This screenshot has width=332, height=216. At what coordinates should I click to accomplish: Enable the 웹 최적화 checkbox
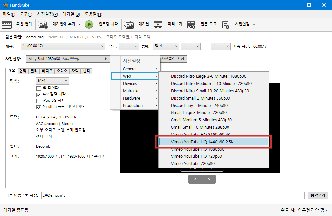coord(39,88)
